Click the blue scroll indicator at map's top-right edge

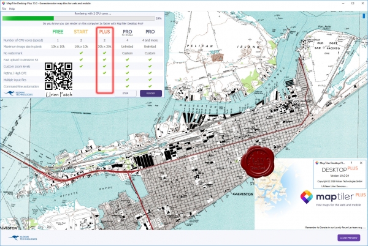[364, 16]
